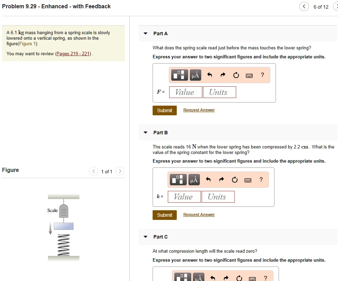Click the reset/refresh icon in Part B toolbar
Image resolution: width=338 pixels, height=281 pixels.
click(234, 180)
